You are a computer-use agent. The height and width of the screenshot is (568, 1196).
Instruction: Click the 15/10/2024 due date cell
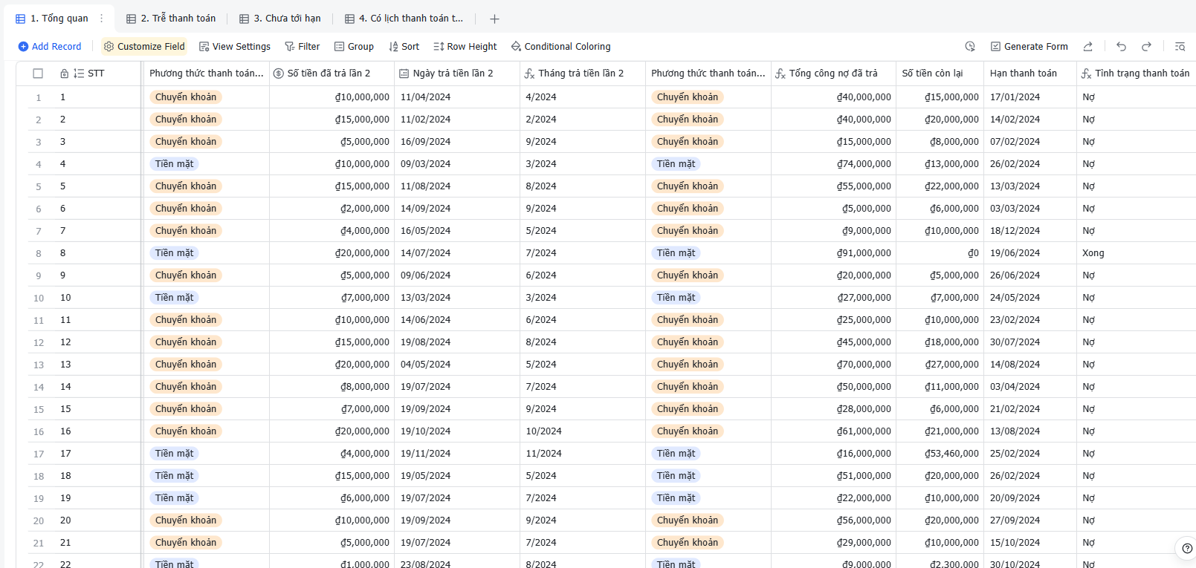pos(1030,543)
